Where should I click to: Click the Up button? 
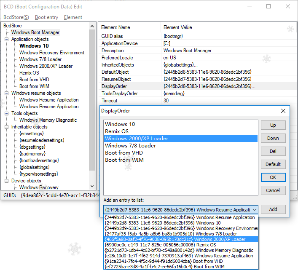[x=273, y=126]
